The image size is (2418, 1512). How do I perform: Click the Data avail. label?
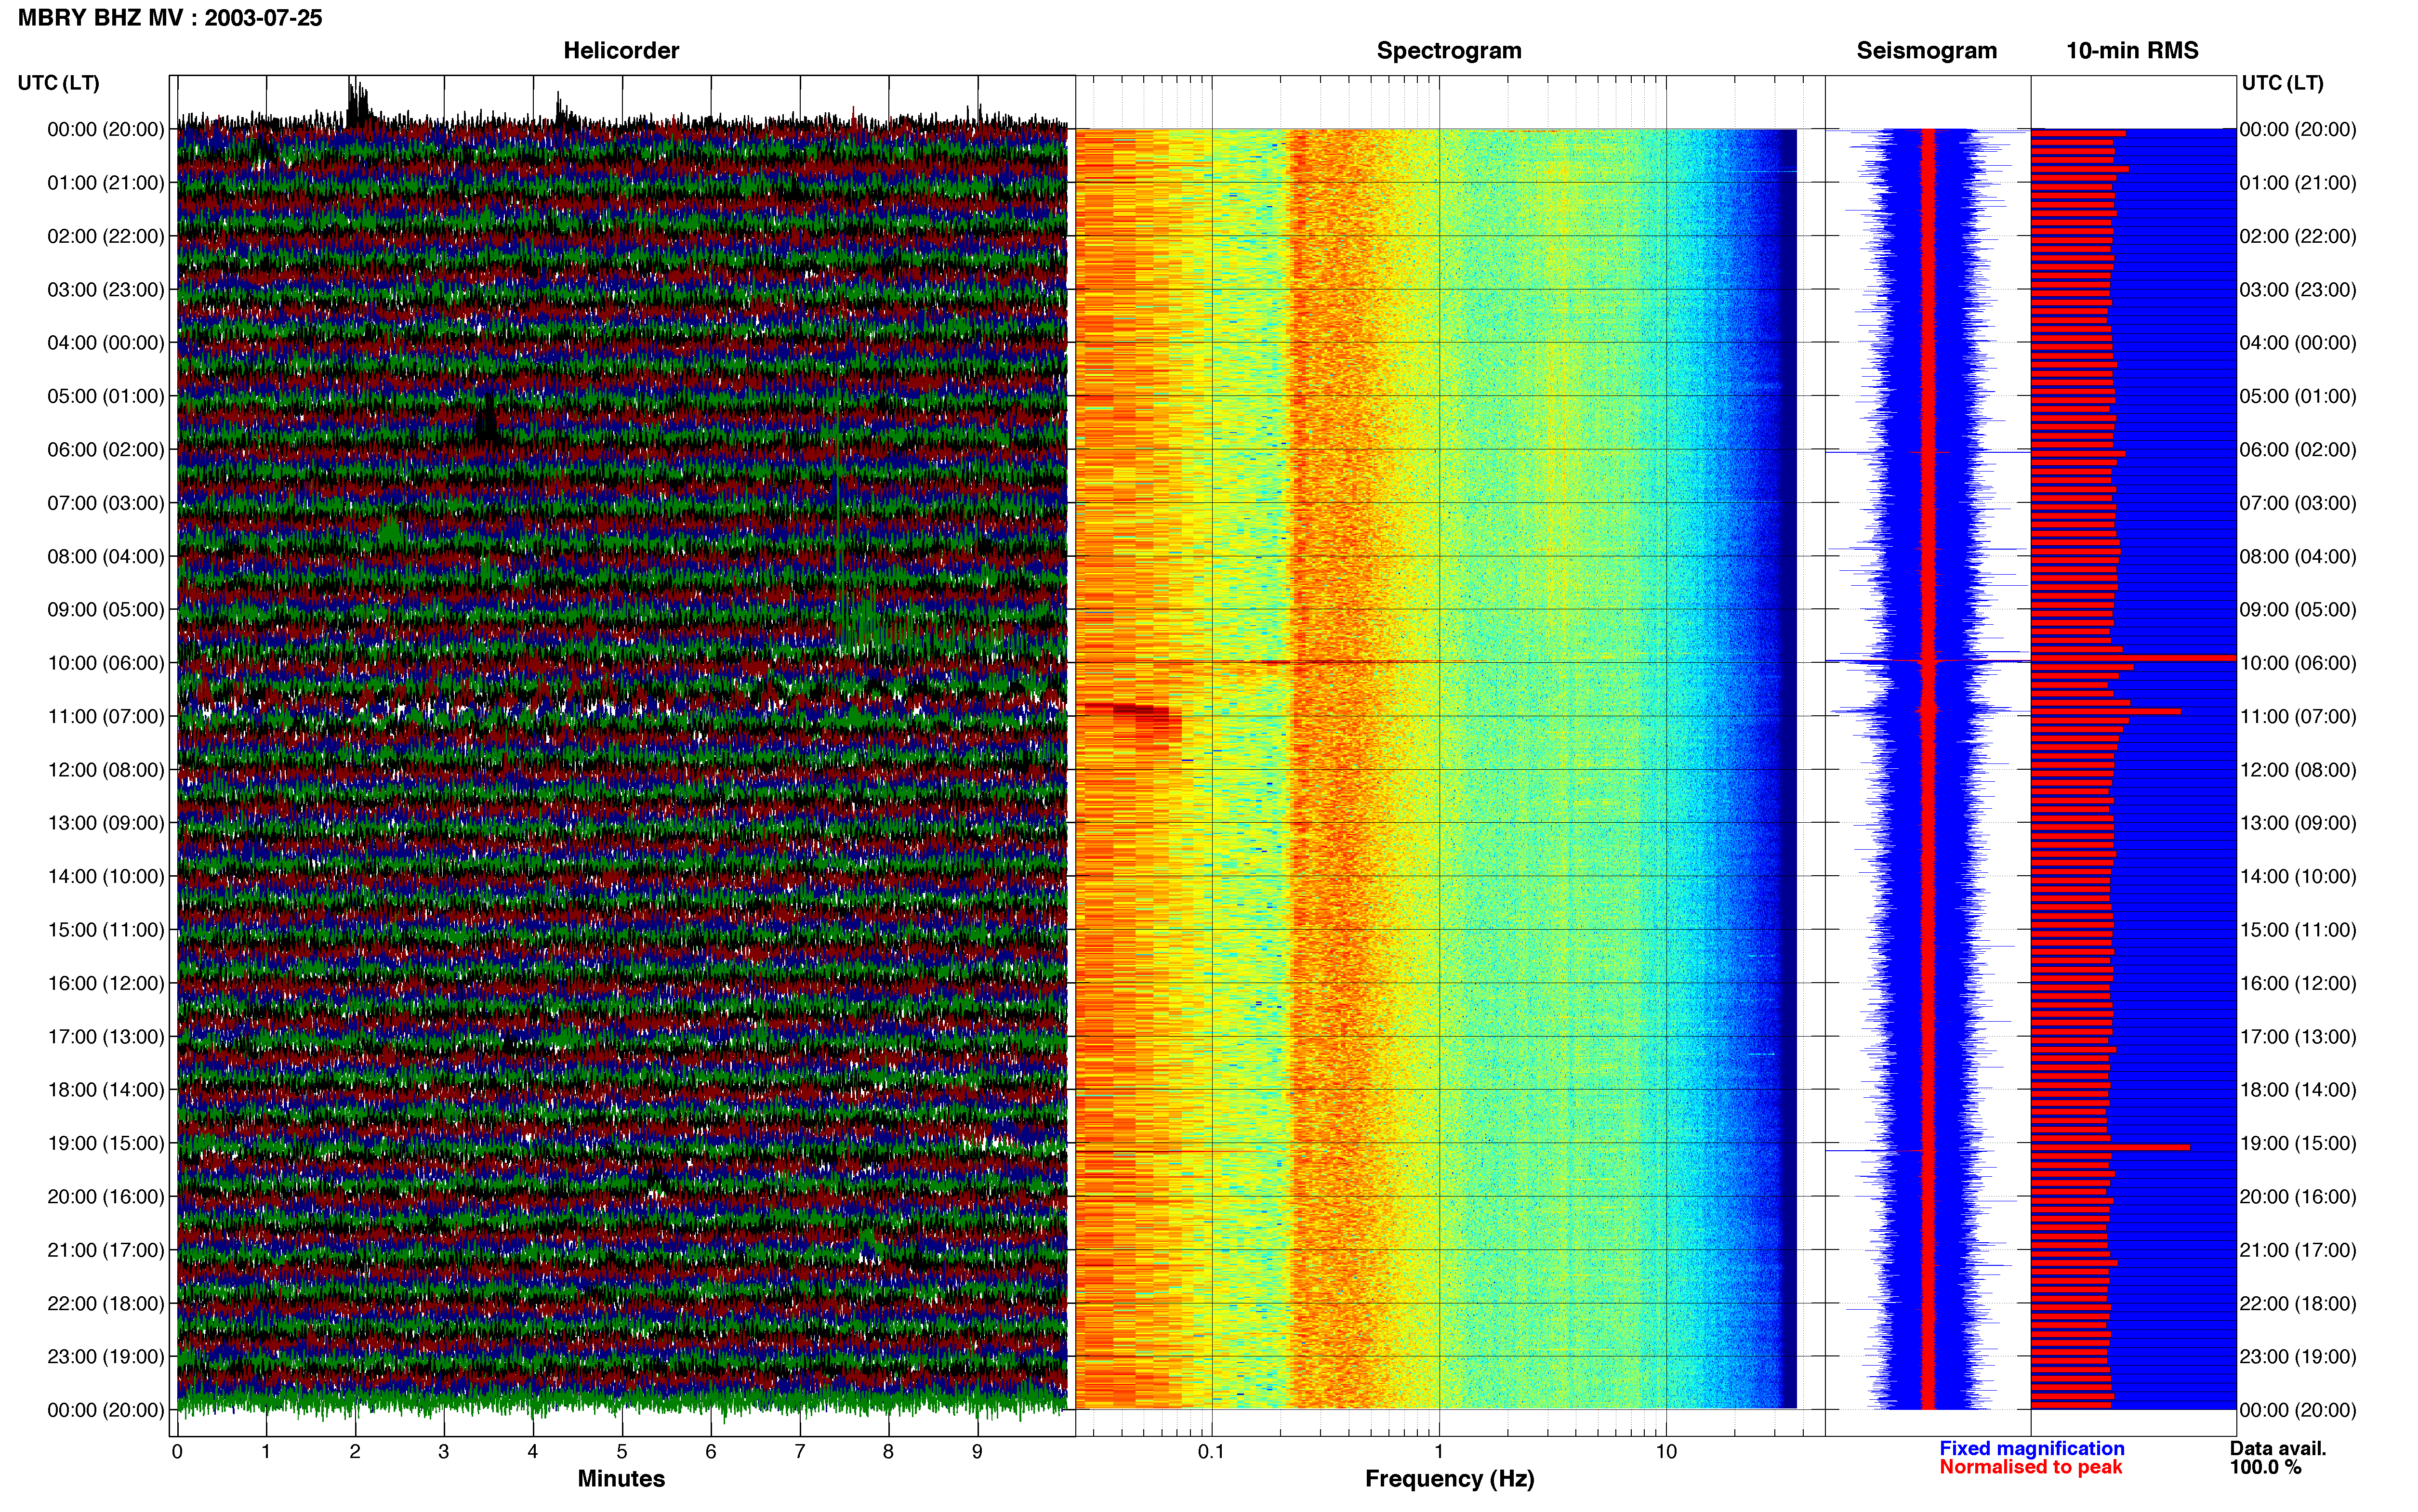coord(2278,1449)
